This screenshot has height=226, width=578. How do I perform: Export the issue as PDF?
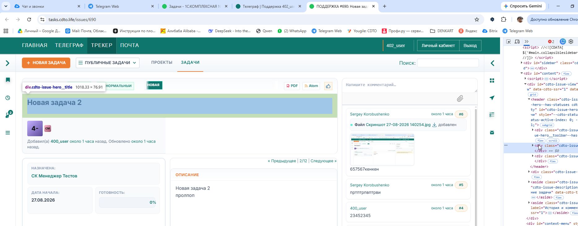pyautogui.click(x=292, y=86)
